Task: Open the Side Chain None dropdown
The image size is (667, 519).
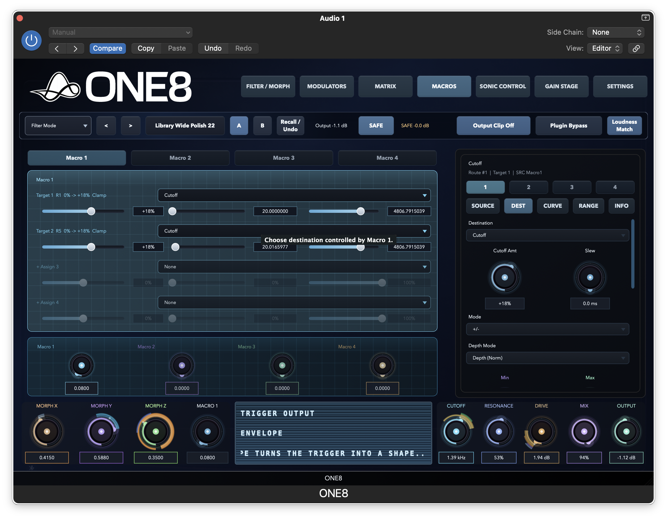Action: (x=616, y=32)
